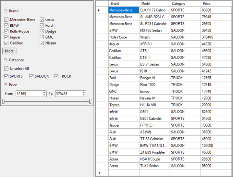Click the Q60 I Cabriolet cell
Viewport: 233px width, 177px height.
(x=155, y=118)
